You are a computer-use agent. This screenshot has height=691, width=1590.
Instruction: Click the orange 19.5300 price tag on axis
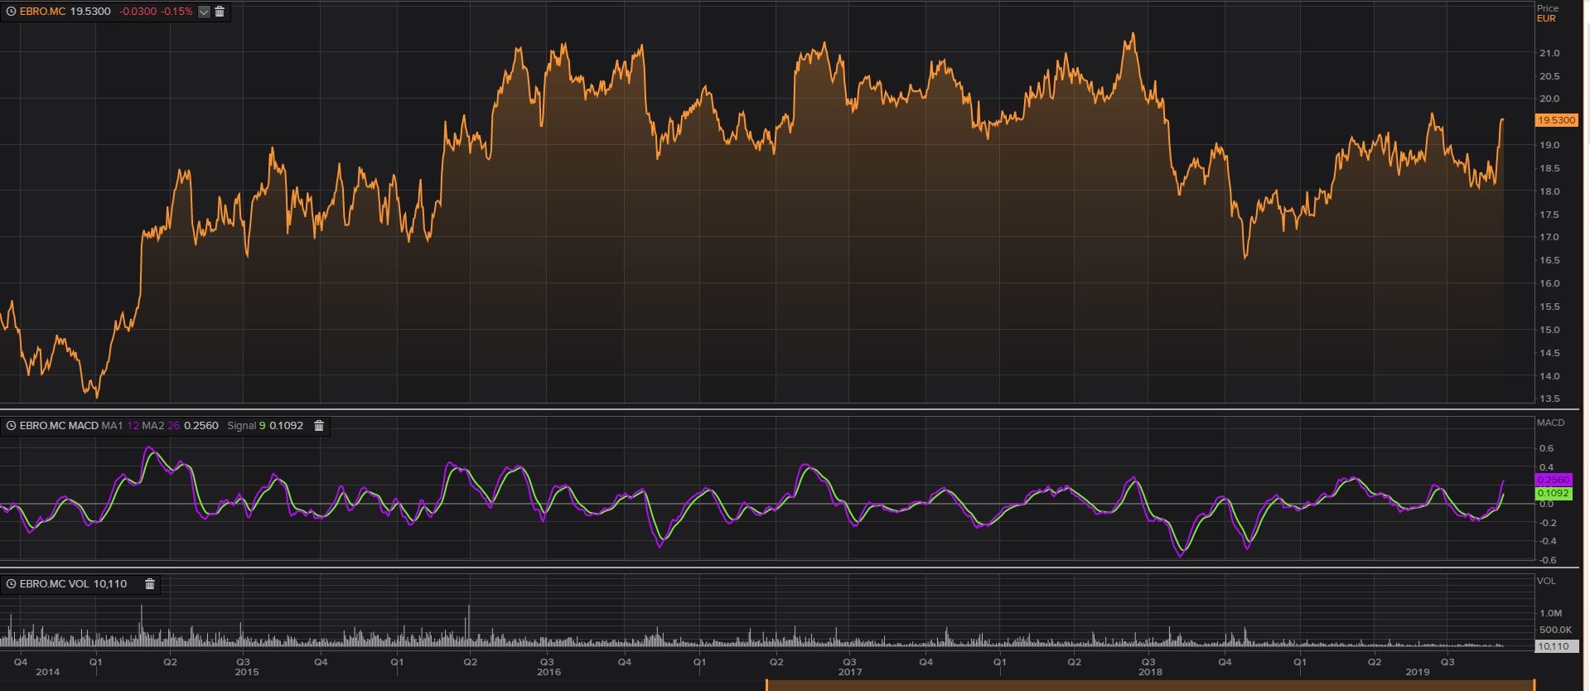pyautogui.click(x=1556, y=121)
